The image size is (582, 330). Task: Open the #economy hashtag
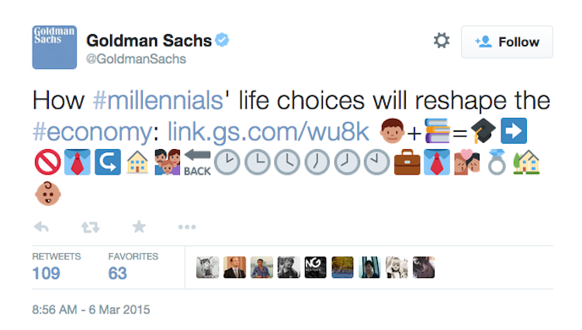pos(92,132)
